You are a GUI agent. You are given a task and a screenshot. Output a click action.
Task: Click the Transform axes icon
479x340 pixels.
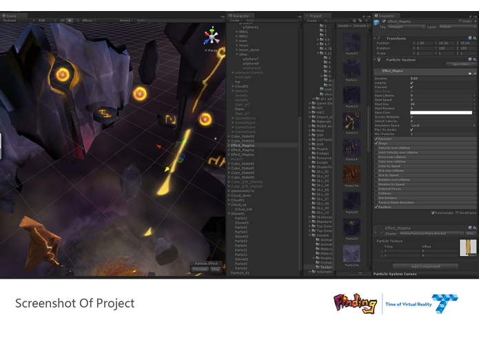379,39
